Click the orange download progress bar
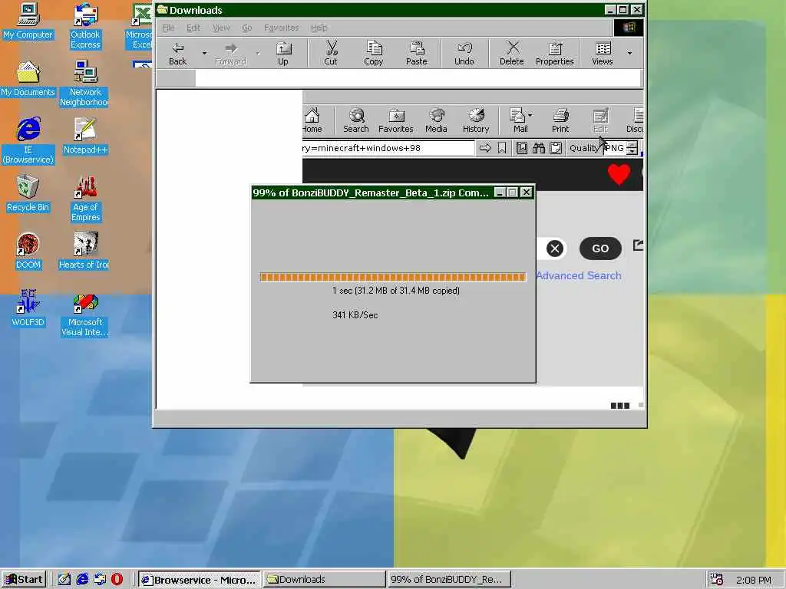Viewport: 786px width, 589px height. (x=393, y=277)
